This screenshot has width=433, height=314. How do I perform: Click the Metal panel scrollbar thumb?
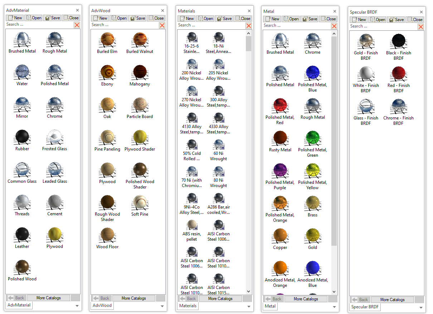334,141
